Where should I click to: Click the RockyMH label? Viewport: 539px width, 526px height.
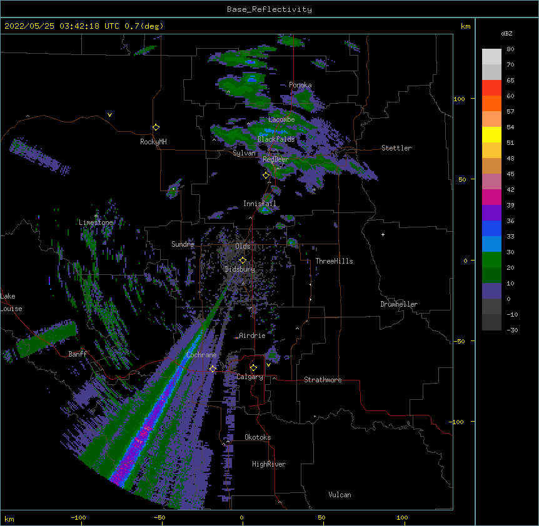[x=153, y=142]
